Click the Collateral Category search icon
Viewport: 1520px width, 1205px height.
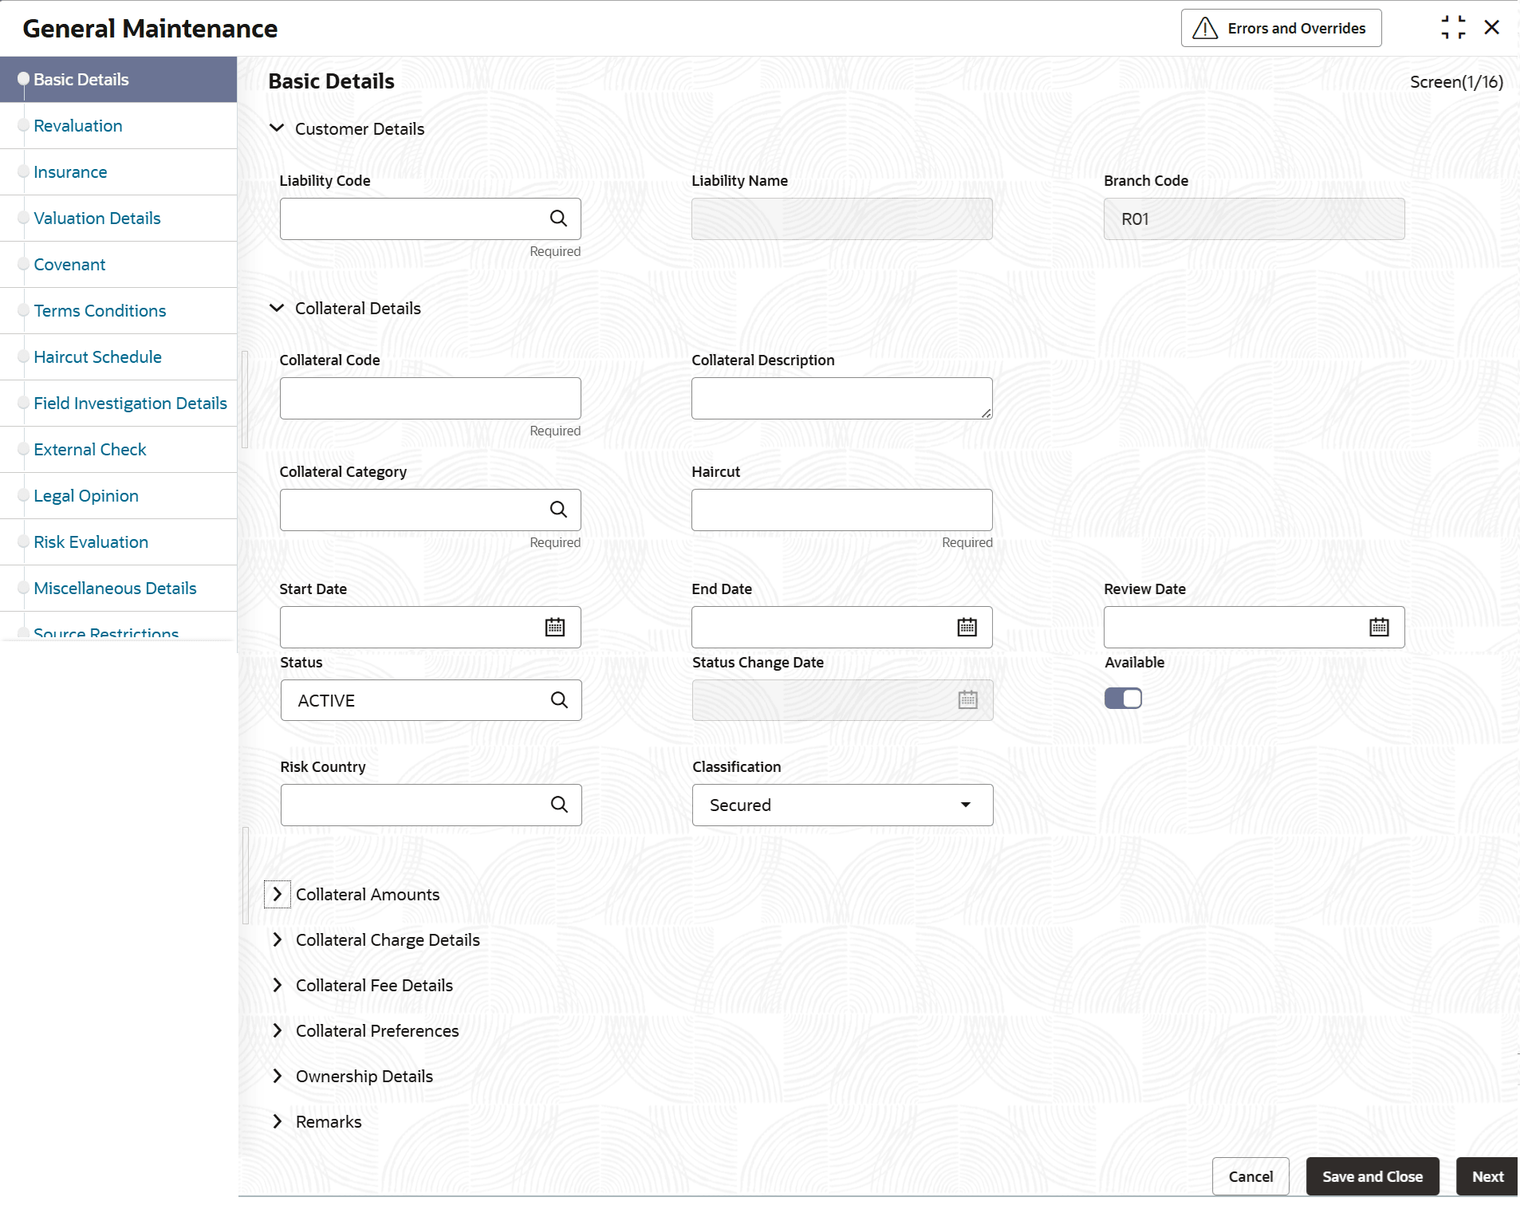[x=558, y=510]
